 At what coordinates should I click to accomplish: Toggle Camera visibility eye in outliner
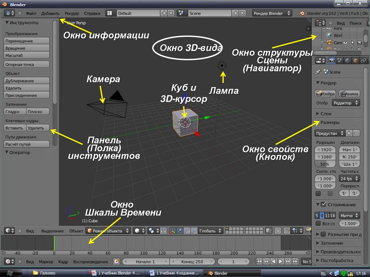[345, 43]
